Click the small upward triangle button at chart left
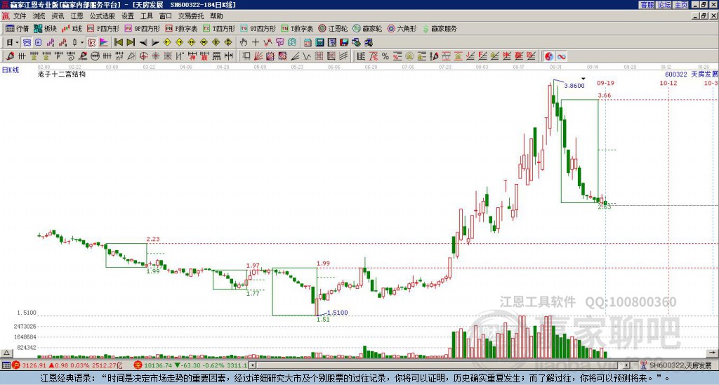Image resolution: width=719 pixels, height=385 pixels. coord(6,353)
